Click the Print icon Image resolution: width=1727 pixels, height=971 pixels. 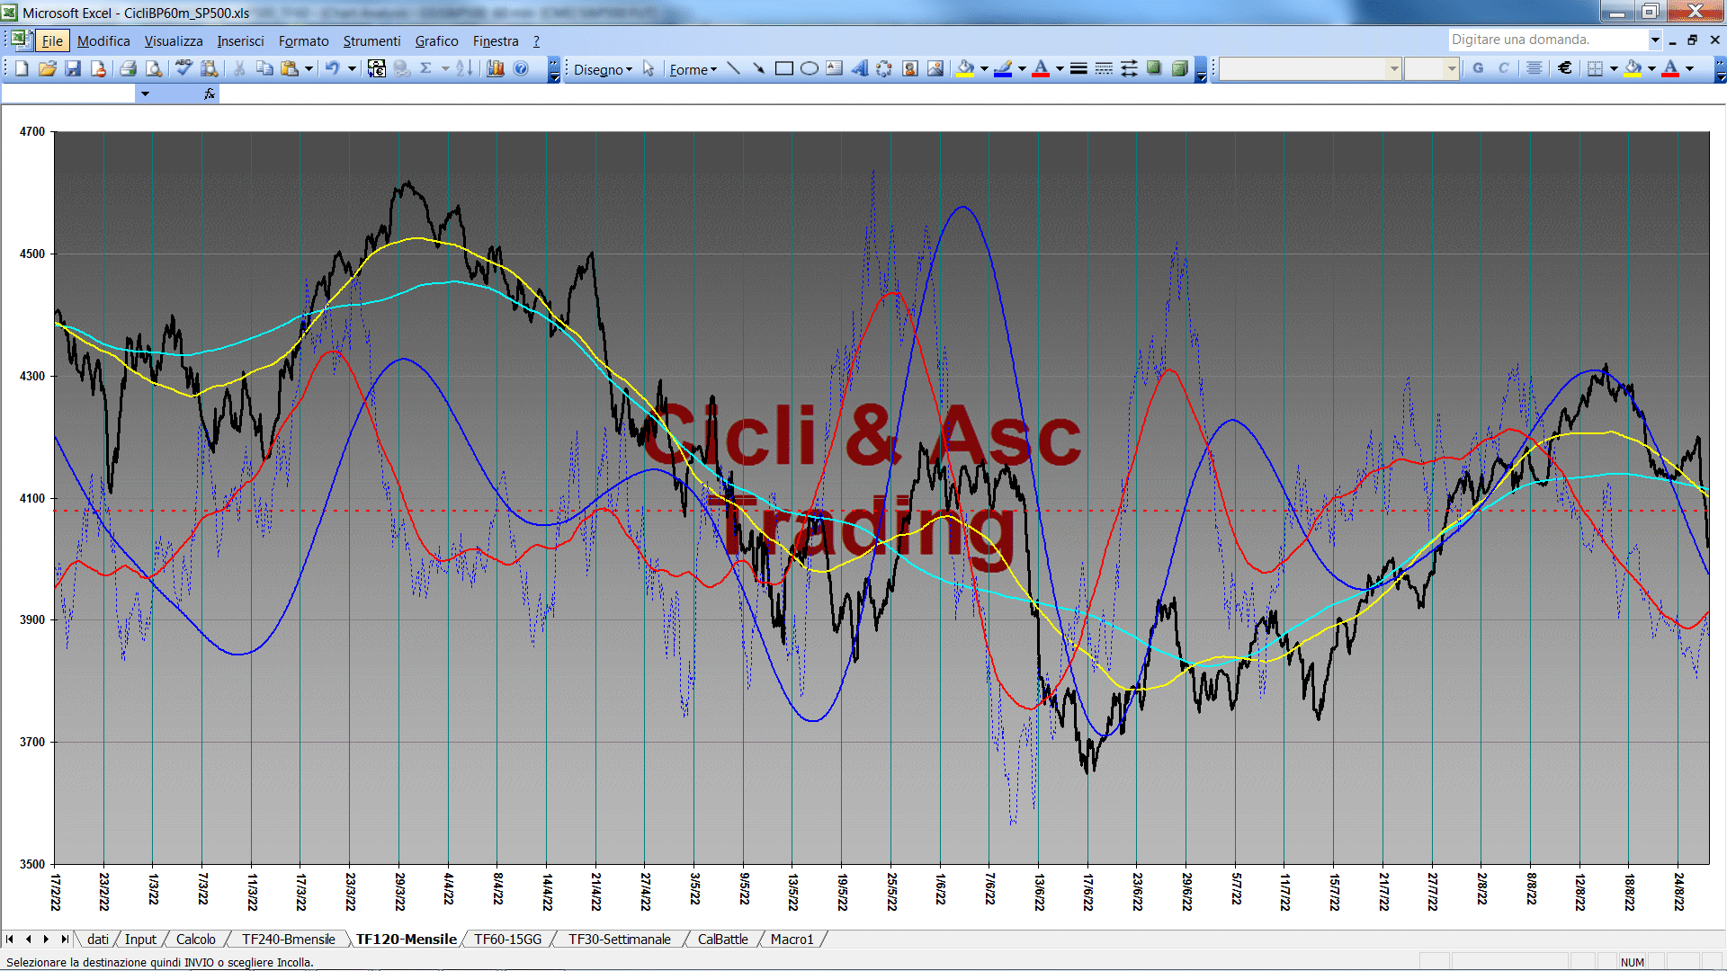(128, 68)
